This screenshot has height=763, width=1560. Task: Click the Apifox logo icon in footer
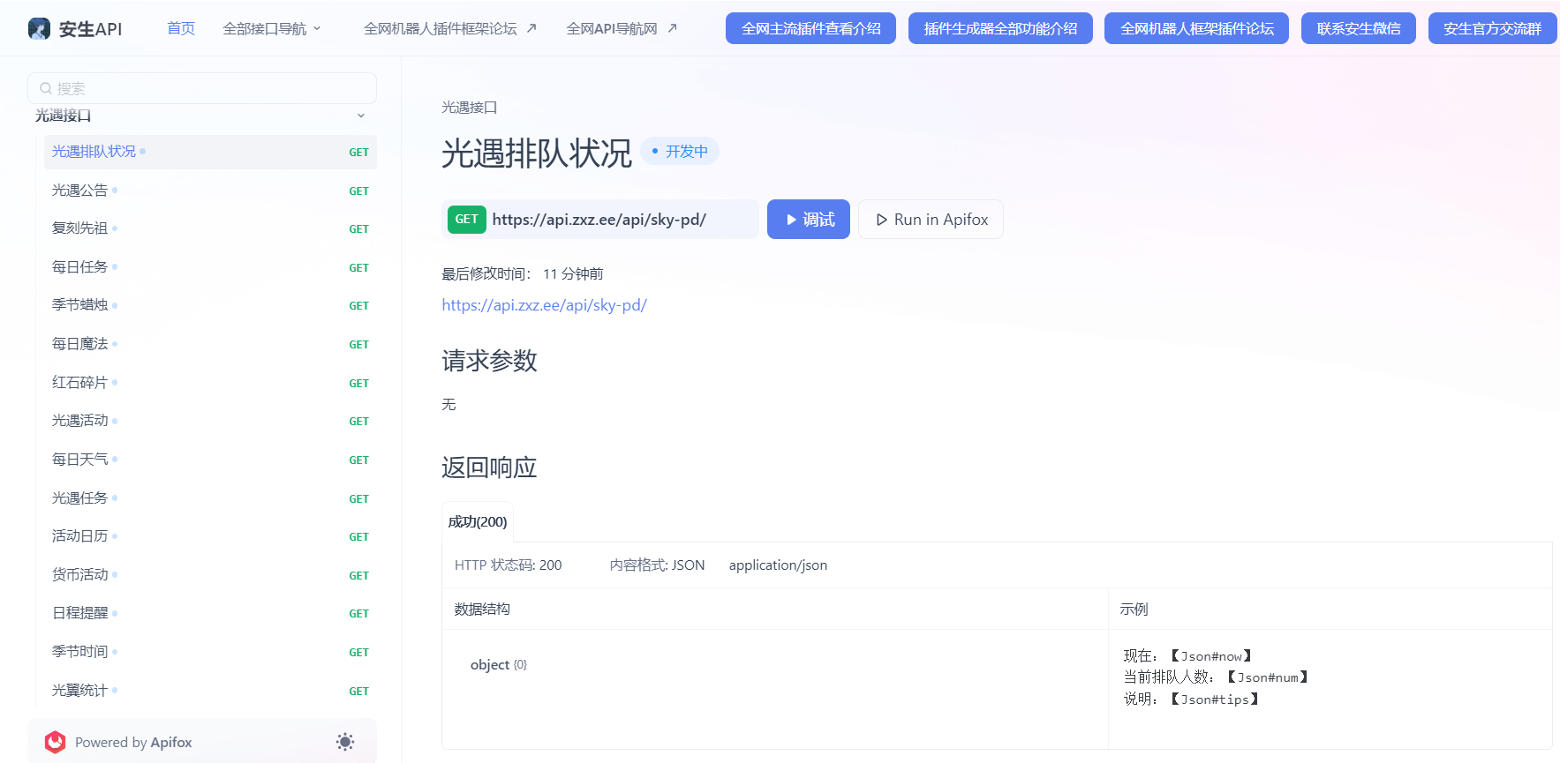(56, 742)
